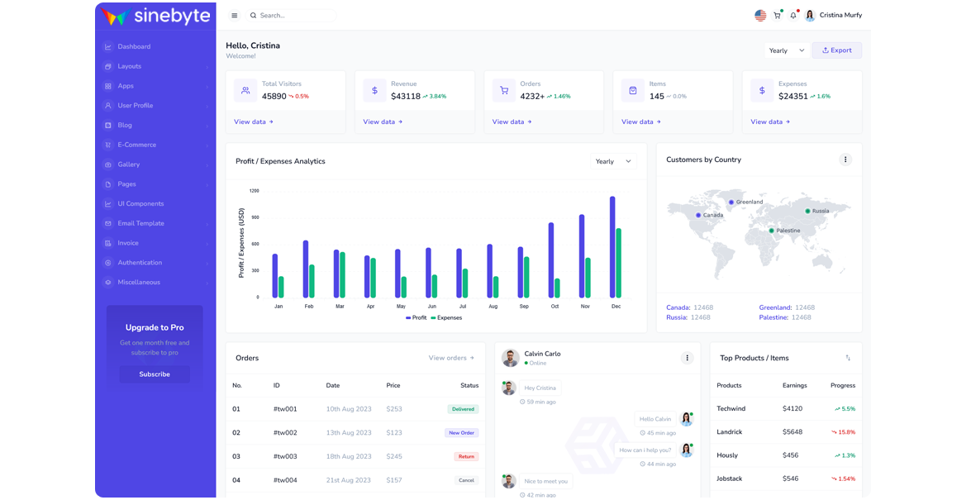The height and width of the screenshot is (500, 971).
Task: Click the Total Visitors users icon
Action: click(245, 91)
